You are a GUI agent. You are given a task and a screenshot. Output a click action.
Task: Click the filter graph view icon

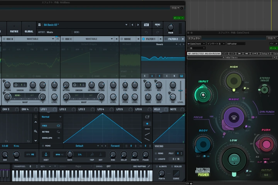181,76
